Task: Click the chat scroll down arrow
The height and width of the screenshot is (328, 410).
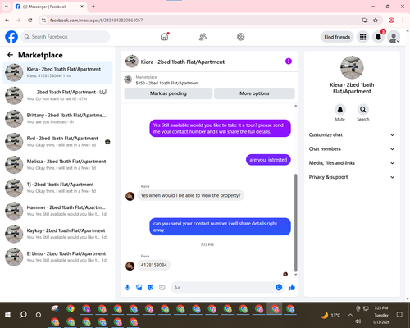Action: pos(295,275)
